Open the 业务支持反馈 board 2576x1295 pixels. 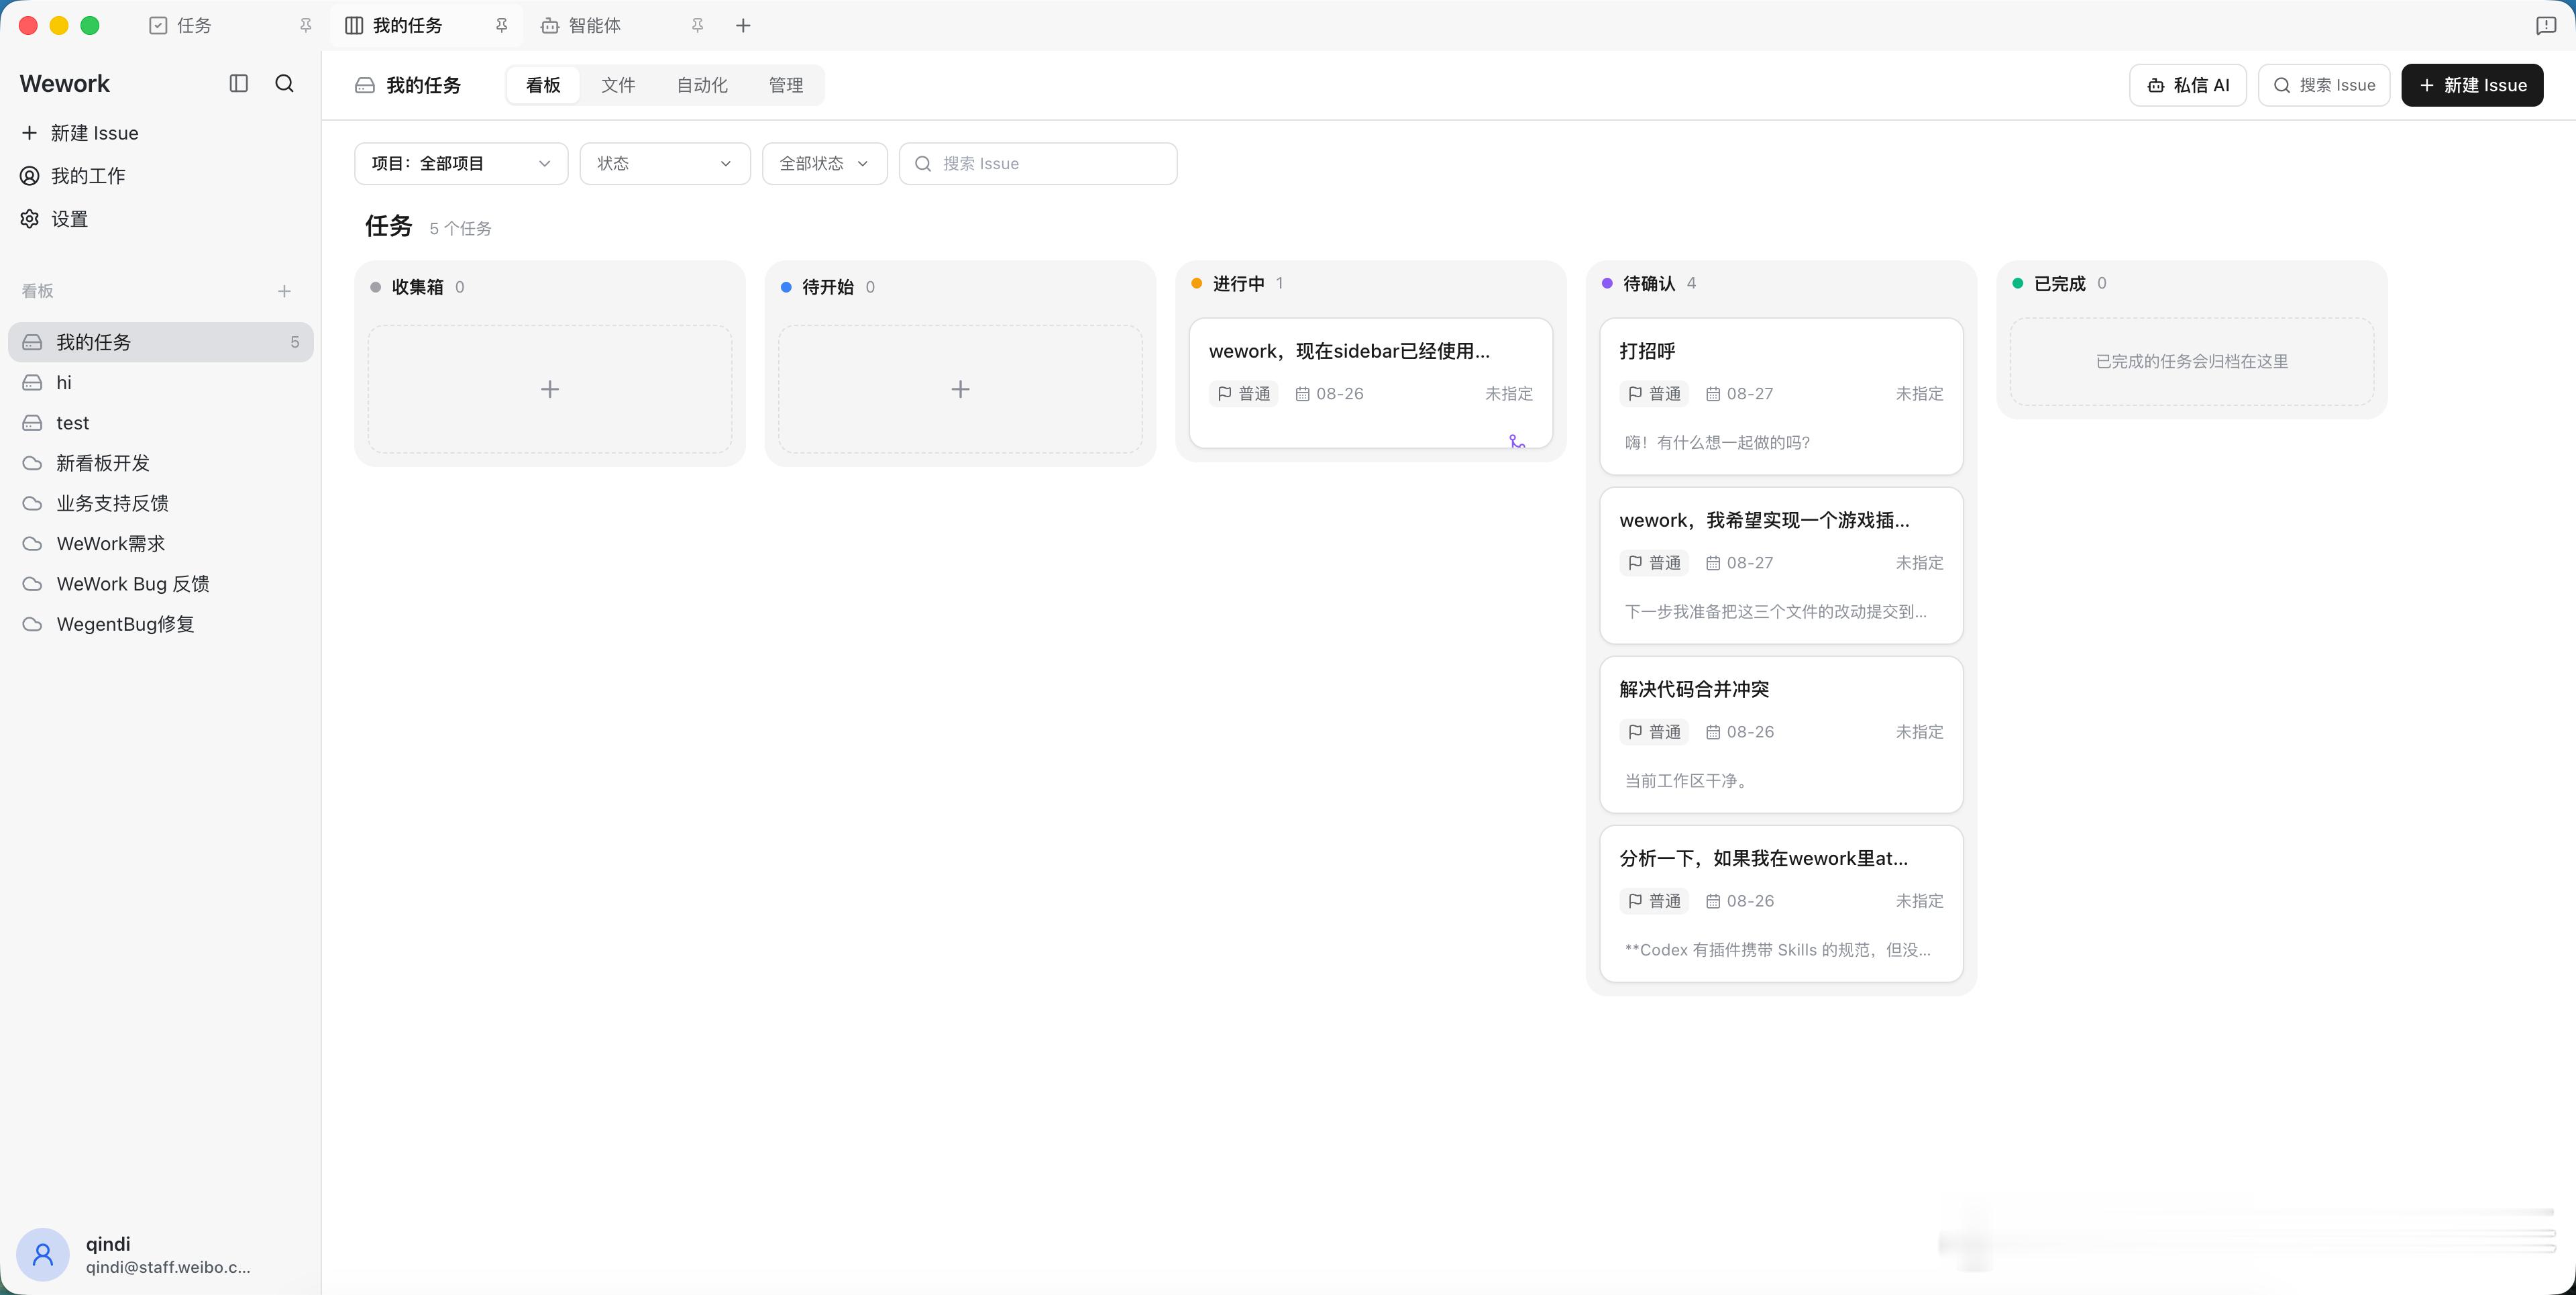pos(161,503)
